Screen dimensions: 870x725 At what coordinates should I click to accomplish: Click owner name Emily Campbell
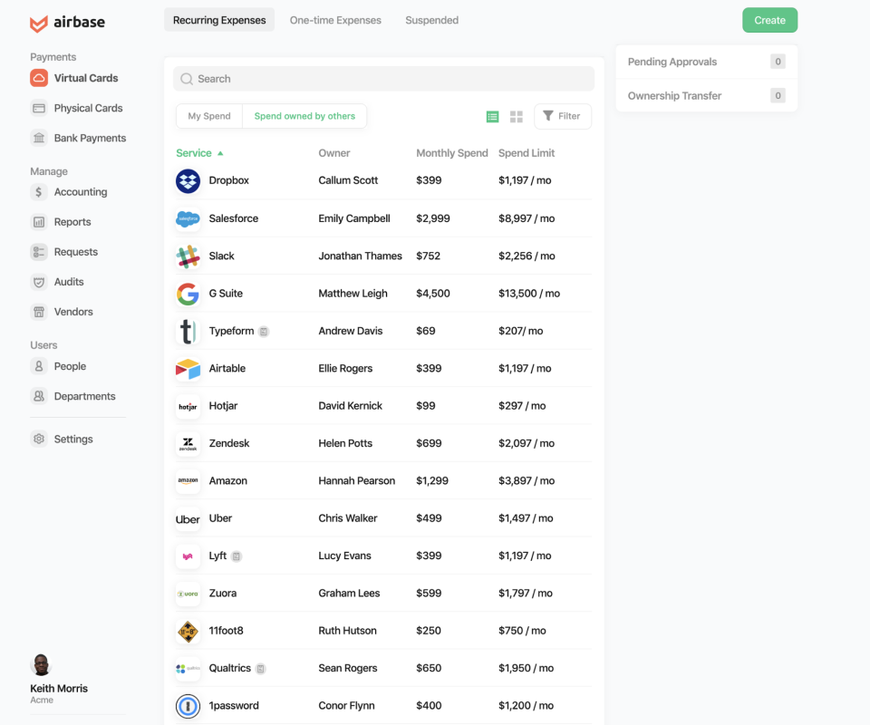[354, 218]
